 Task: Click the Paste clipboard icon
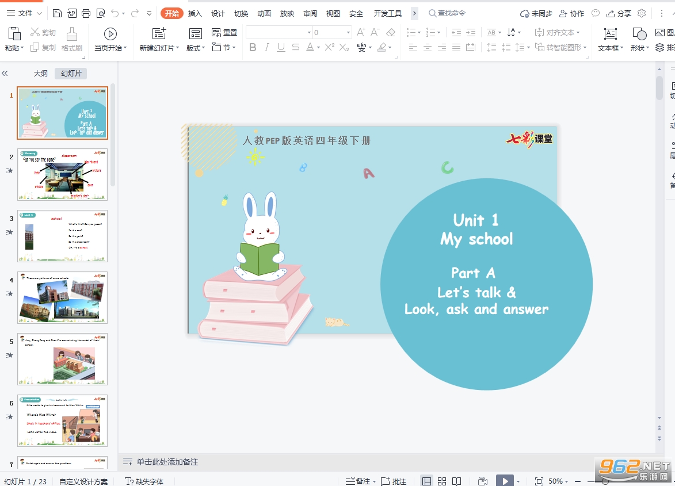[x=14, y=33]
